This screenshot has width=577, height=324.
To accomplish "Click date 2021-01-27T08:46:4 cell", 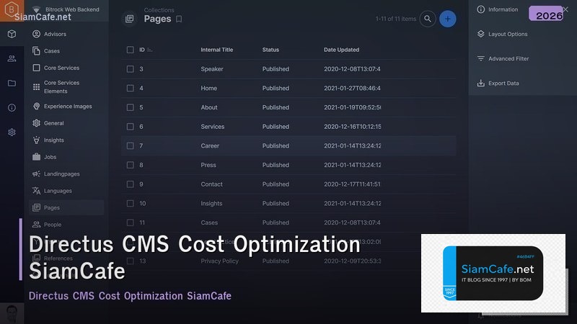I will [352, 88].
